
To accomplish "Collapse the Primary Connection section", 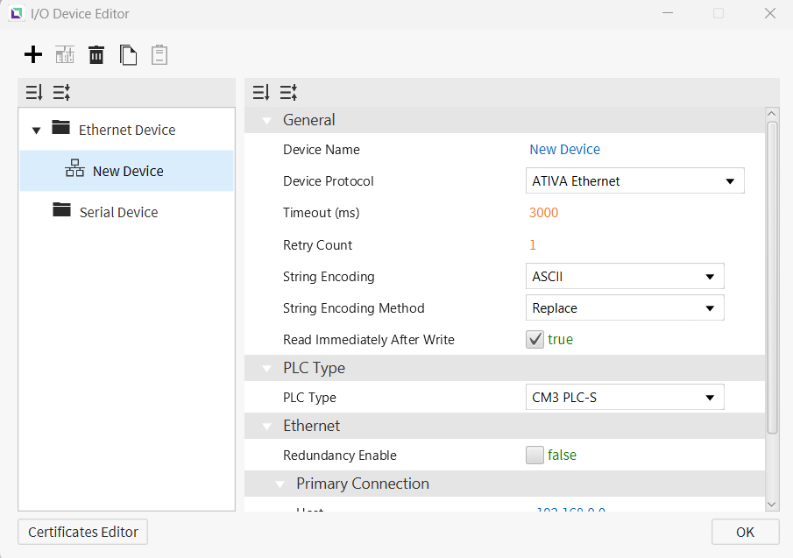I will [280, 484].
